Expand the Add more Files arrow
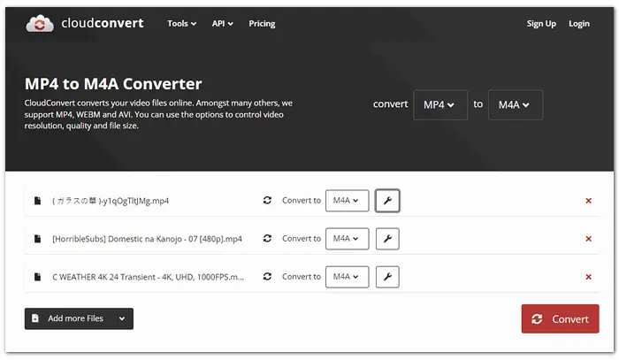619x360 pixels. coord(122,318)
